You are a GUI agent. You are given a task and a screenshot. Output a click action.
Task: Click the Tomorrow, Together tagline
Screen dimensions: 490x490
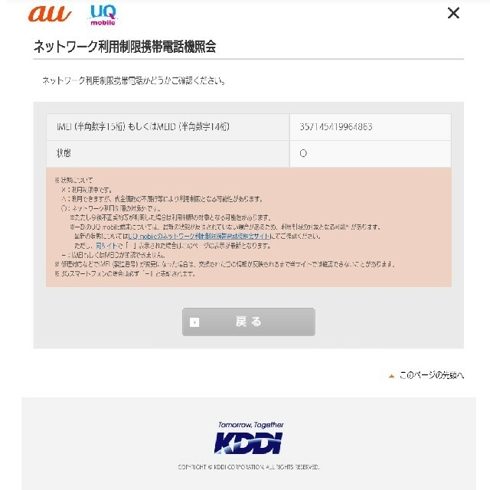(x=251, y=425)
